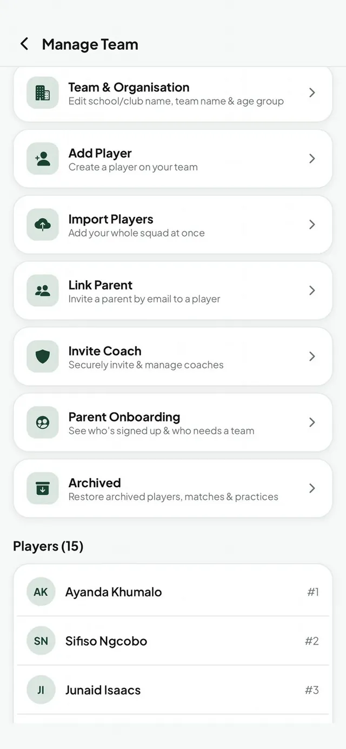Image resolution: width=346 pixels, height=749 pixels.
Task: Open Parent Onboarding menu entry
Action: pos(173,422)
